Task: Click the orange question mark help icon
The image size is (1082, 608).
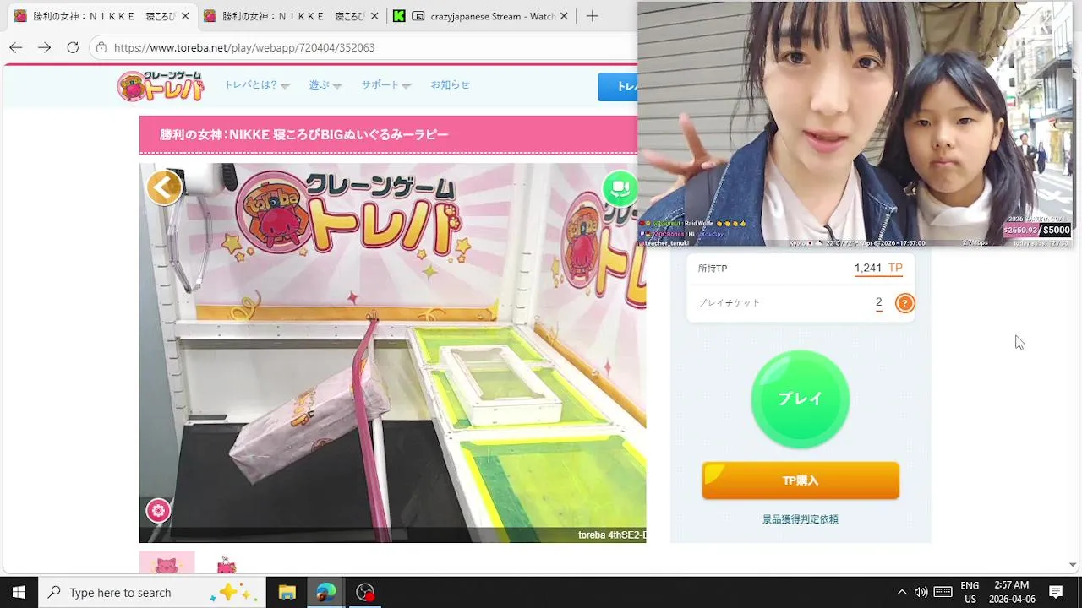Action: (x=904, y=303)
